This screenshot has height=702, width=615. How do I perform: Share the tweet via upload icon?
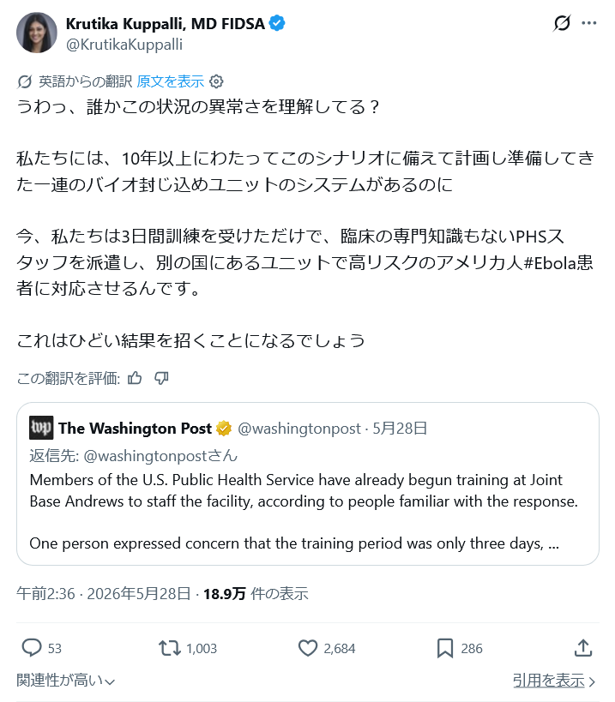pos(583,648)
